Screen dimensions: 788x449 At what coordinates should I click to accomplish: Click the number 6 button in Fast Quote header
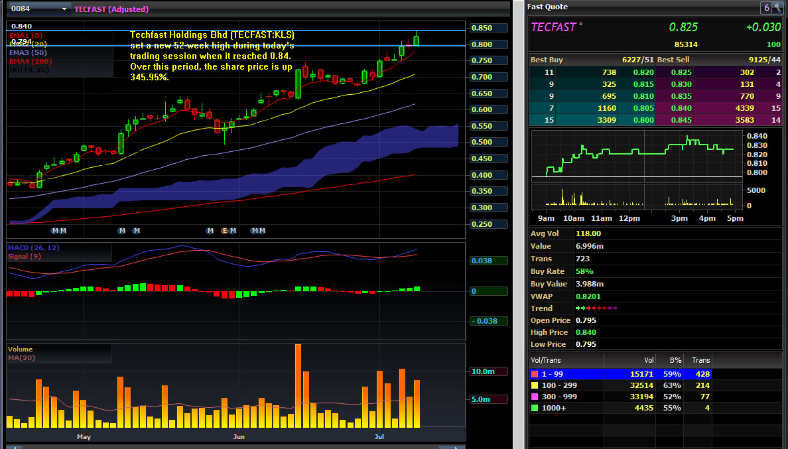[x=766, y=7]
